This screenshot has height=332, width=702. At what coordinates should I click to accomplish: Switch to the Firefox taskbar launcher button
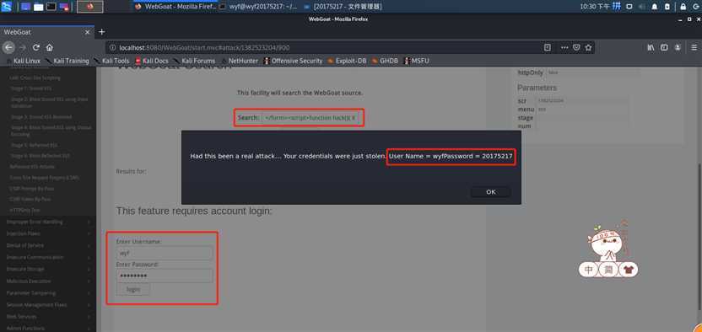pos(90,7)
